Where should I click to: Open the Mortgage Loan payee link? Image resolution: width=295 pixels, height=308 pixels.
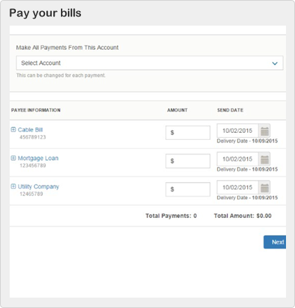[x=38, y=158]
